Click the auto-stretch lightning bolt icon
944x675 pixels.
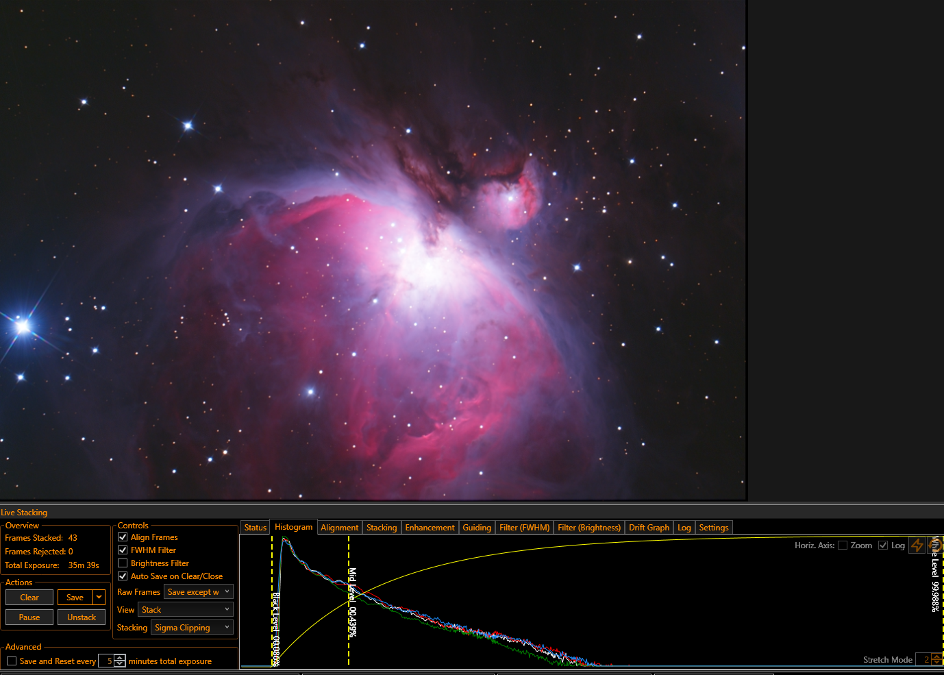pyautogui.click(x=917, y=545)
